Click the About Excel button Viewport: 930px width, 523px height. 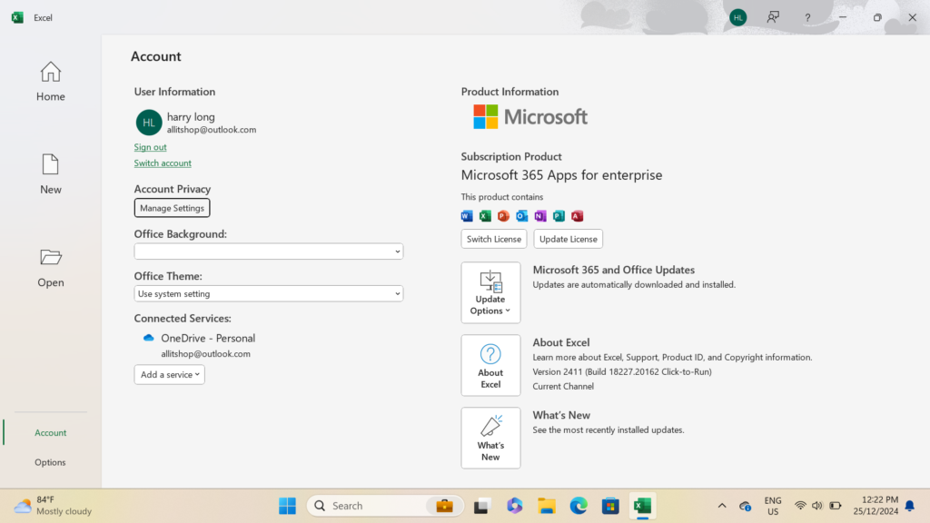click(x=490, y=365)
